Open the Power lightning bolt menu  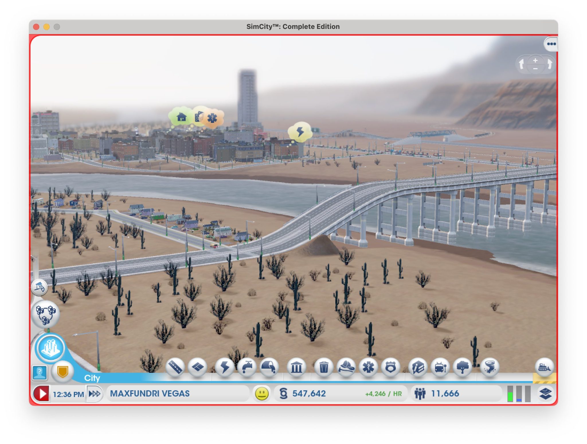[224, 367]
